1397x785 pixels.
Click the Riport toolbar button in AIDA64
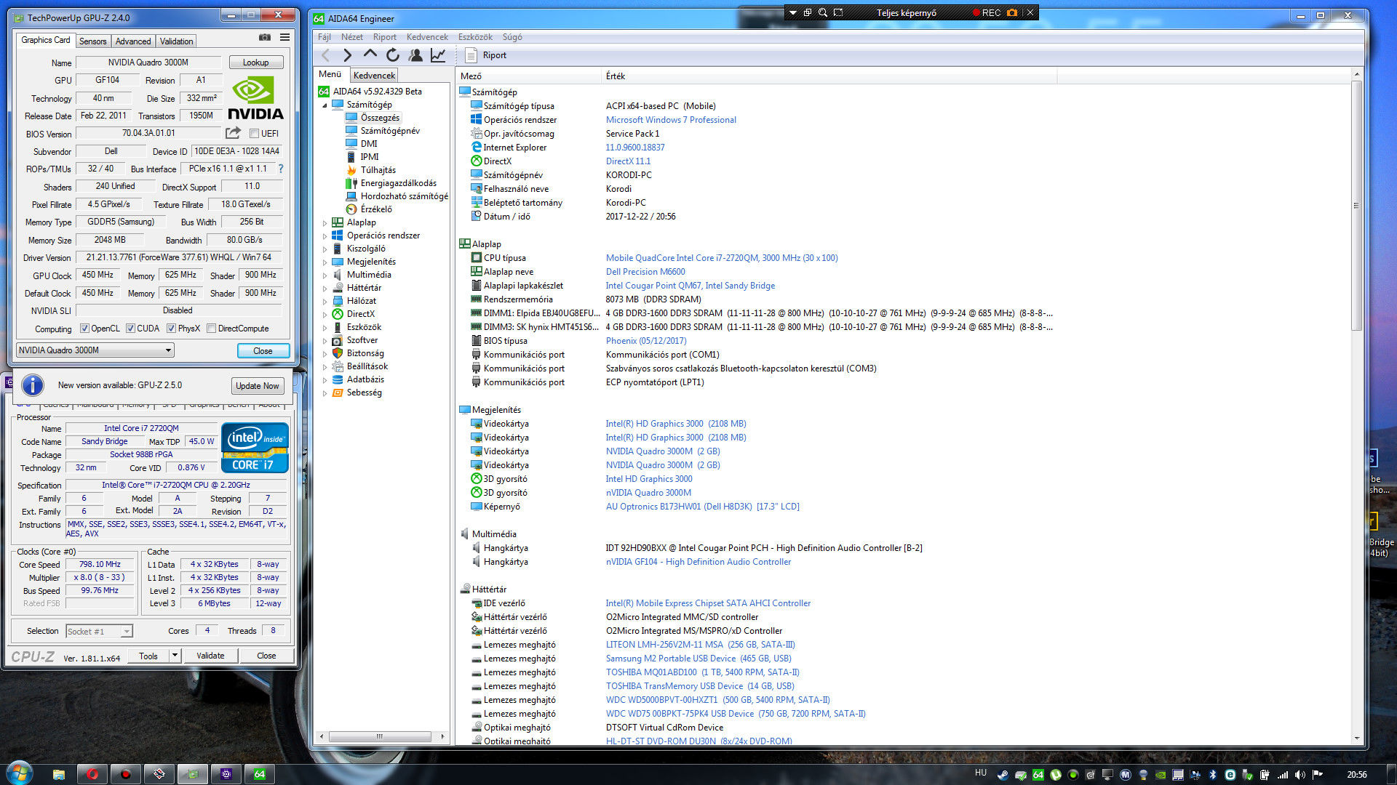tap(485, 55)
